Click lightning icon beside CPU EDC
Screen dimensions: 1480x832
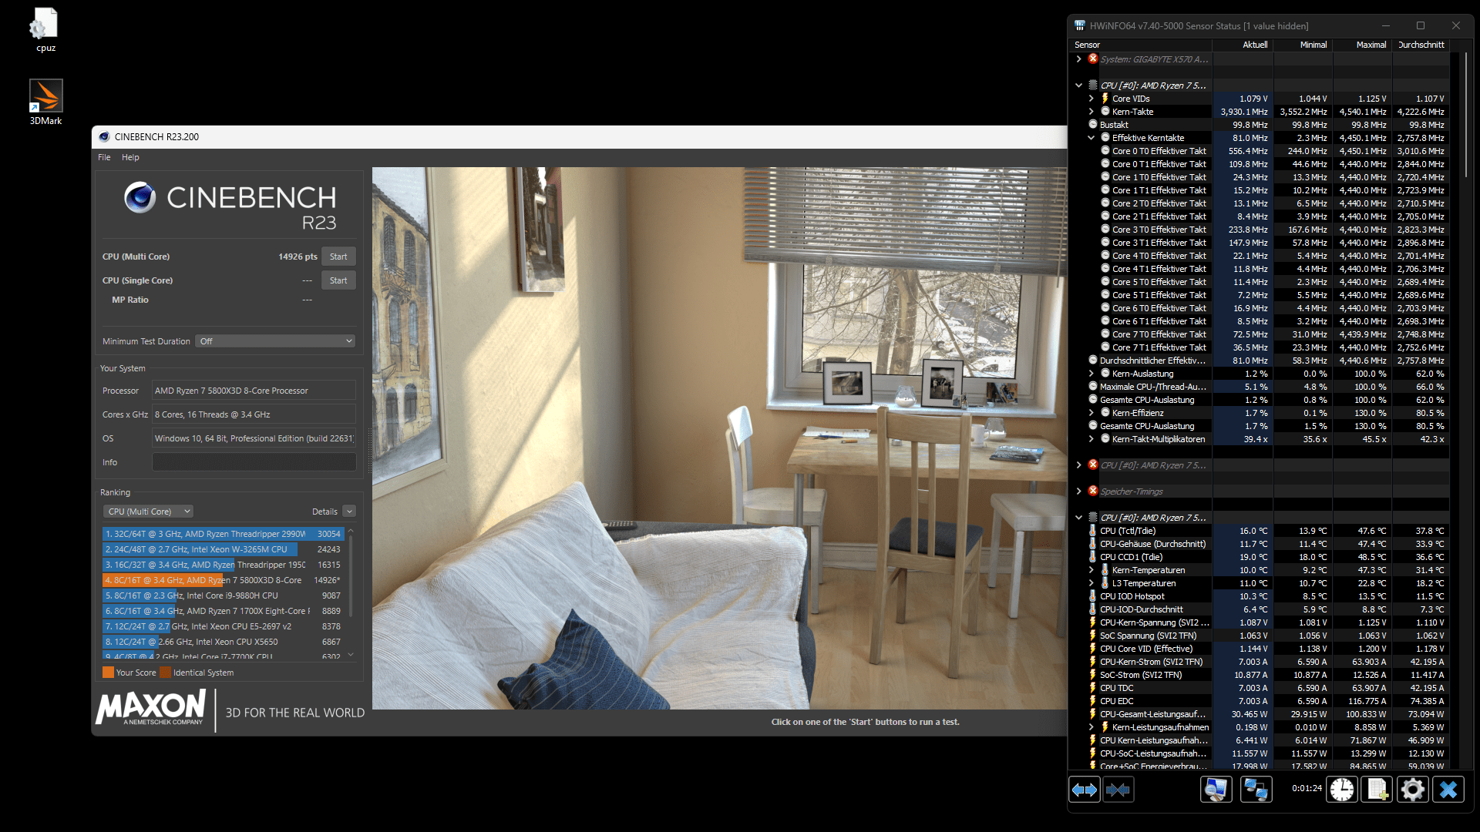point(1092,700)
